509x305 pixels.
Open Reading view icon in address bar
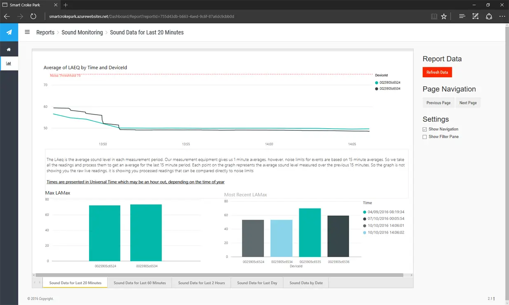coord(434,16)
